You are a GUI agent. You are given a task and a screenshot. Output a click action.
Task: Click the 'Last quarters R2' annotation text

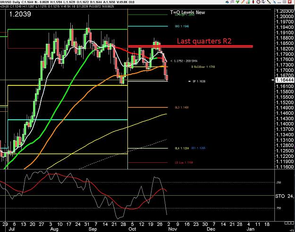[x=204, y=41]
